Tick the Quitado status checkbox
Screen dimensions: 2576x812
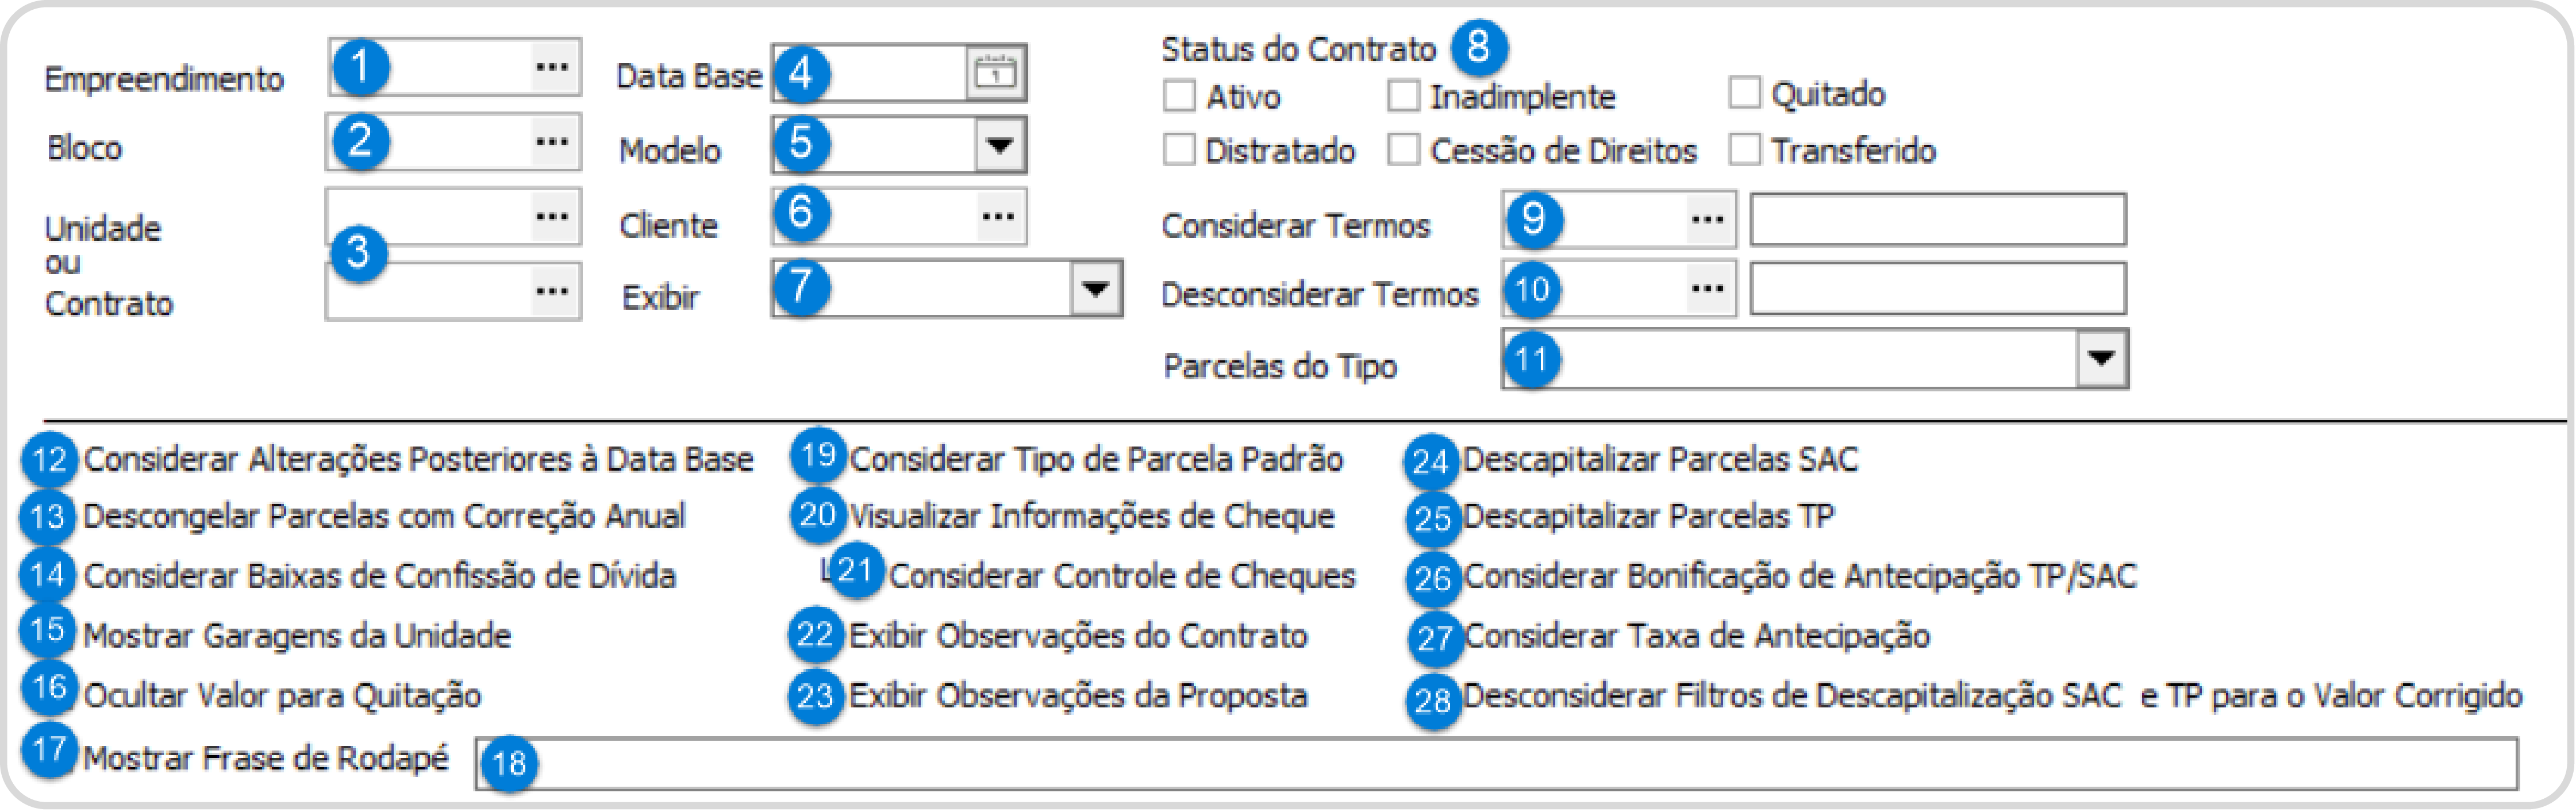click(1744, 93)
